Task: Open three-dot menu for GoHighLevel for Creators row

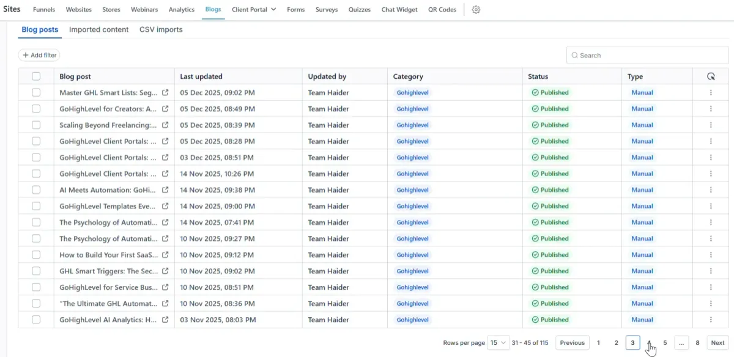Action: 711,109
